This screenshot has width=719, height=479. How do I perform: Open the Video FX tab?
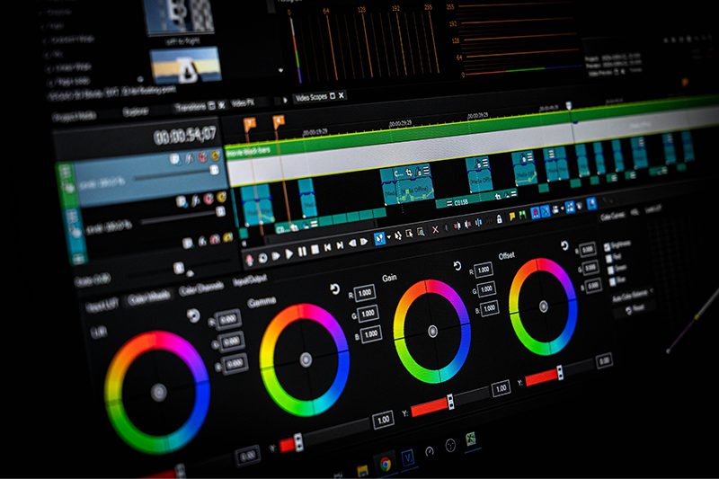[243, 102]
